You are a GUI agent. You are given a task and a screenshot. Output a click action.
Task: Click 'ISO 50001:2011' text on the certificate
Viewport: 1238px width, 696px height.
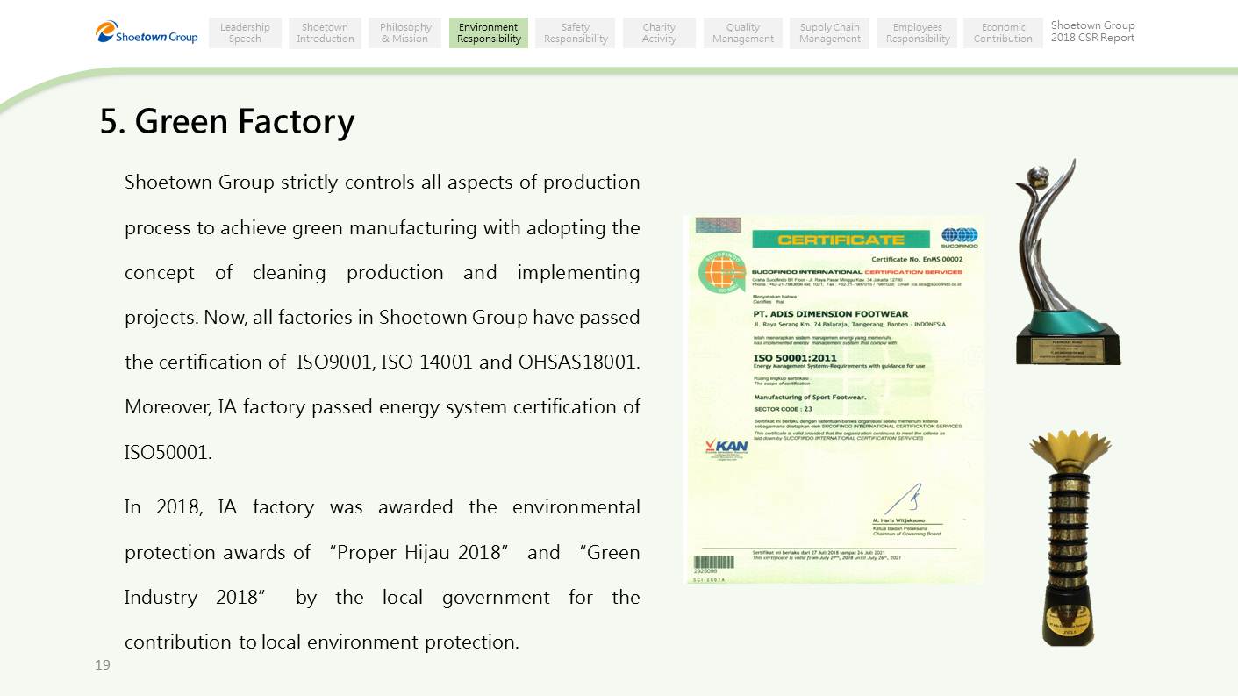pyautogui.click(x=795, y=358)
